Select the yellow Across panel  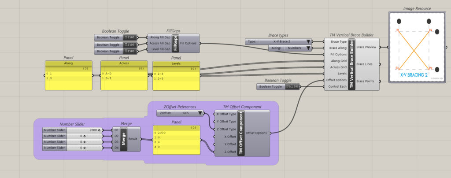click(124, 77)
